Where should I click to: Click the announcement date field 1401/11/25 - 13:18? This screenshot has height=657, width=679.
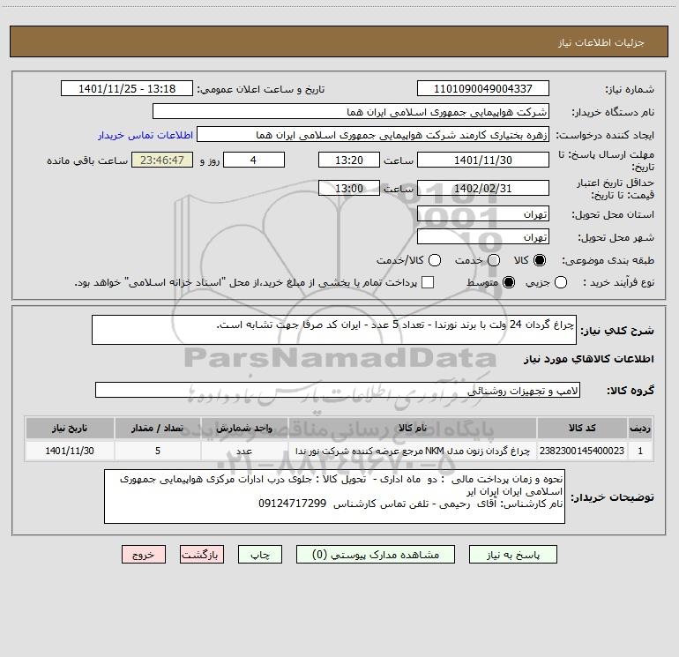pyautogui.click(x=127, y=88)
